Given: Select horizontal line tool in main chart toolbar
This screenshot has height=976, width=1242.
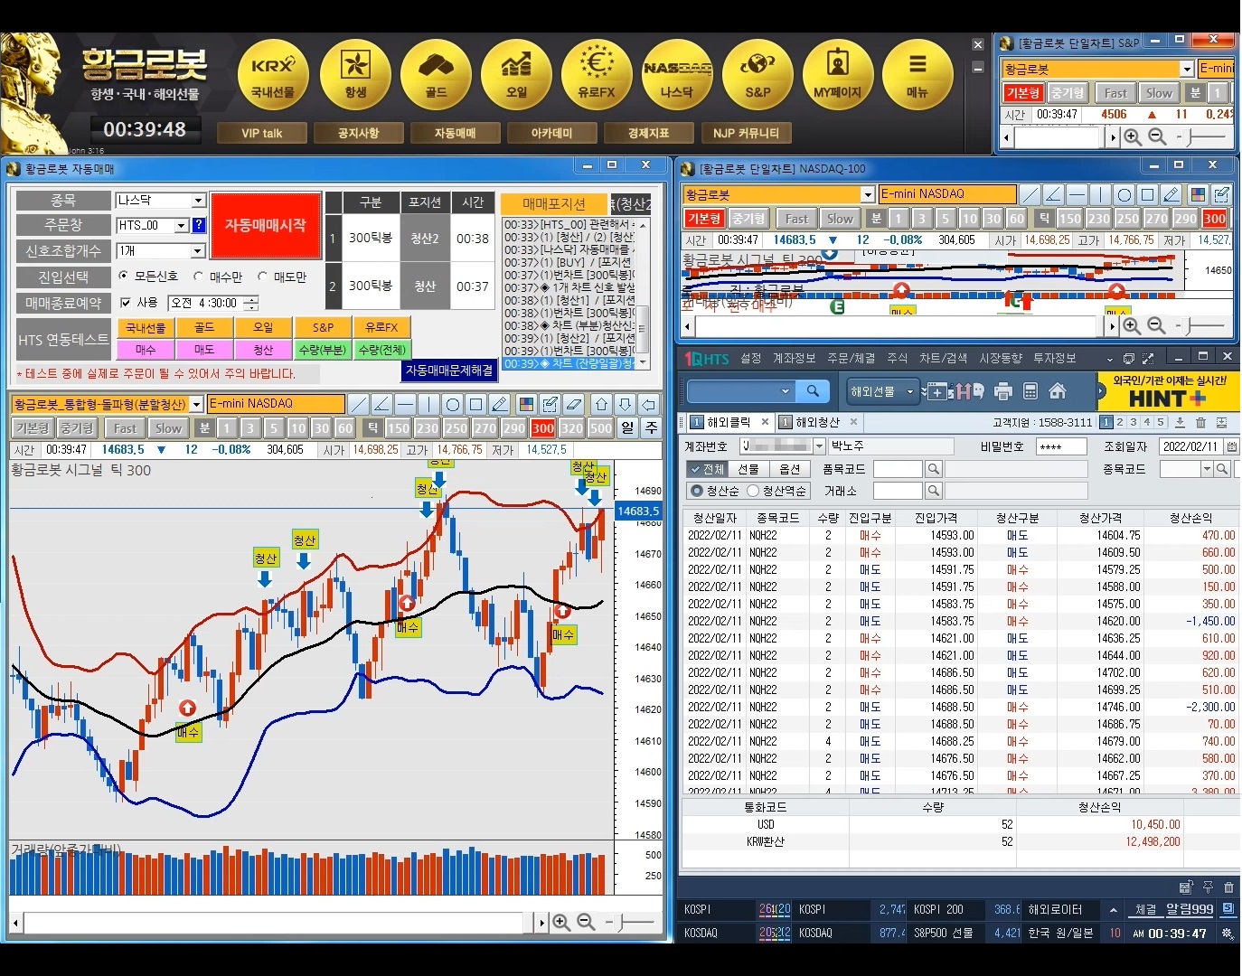Looking at the screenshot, I should tap(406, 404).
